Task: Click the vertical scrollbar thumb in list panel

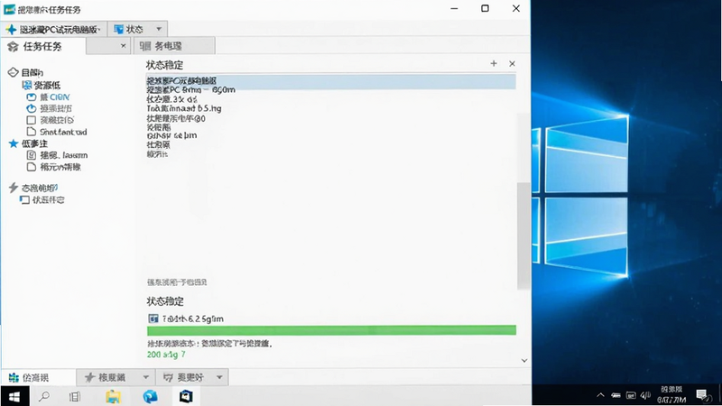Action: click(x=523, y=235)
